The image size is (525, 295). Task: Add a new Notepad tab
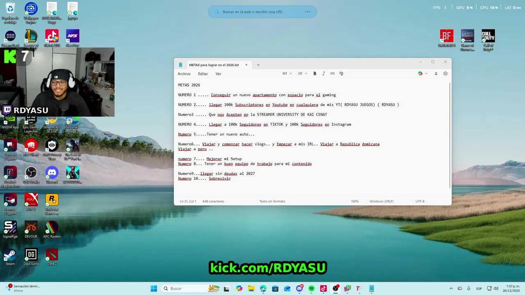(x=258, y=65)
